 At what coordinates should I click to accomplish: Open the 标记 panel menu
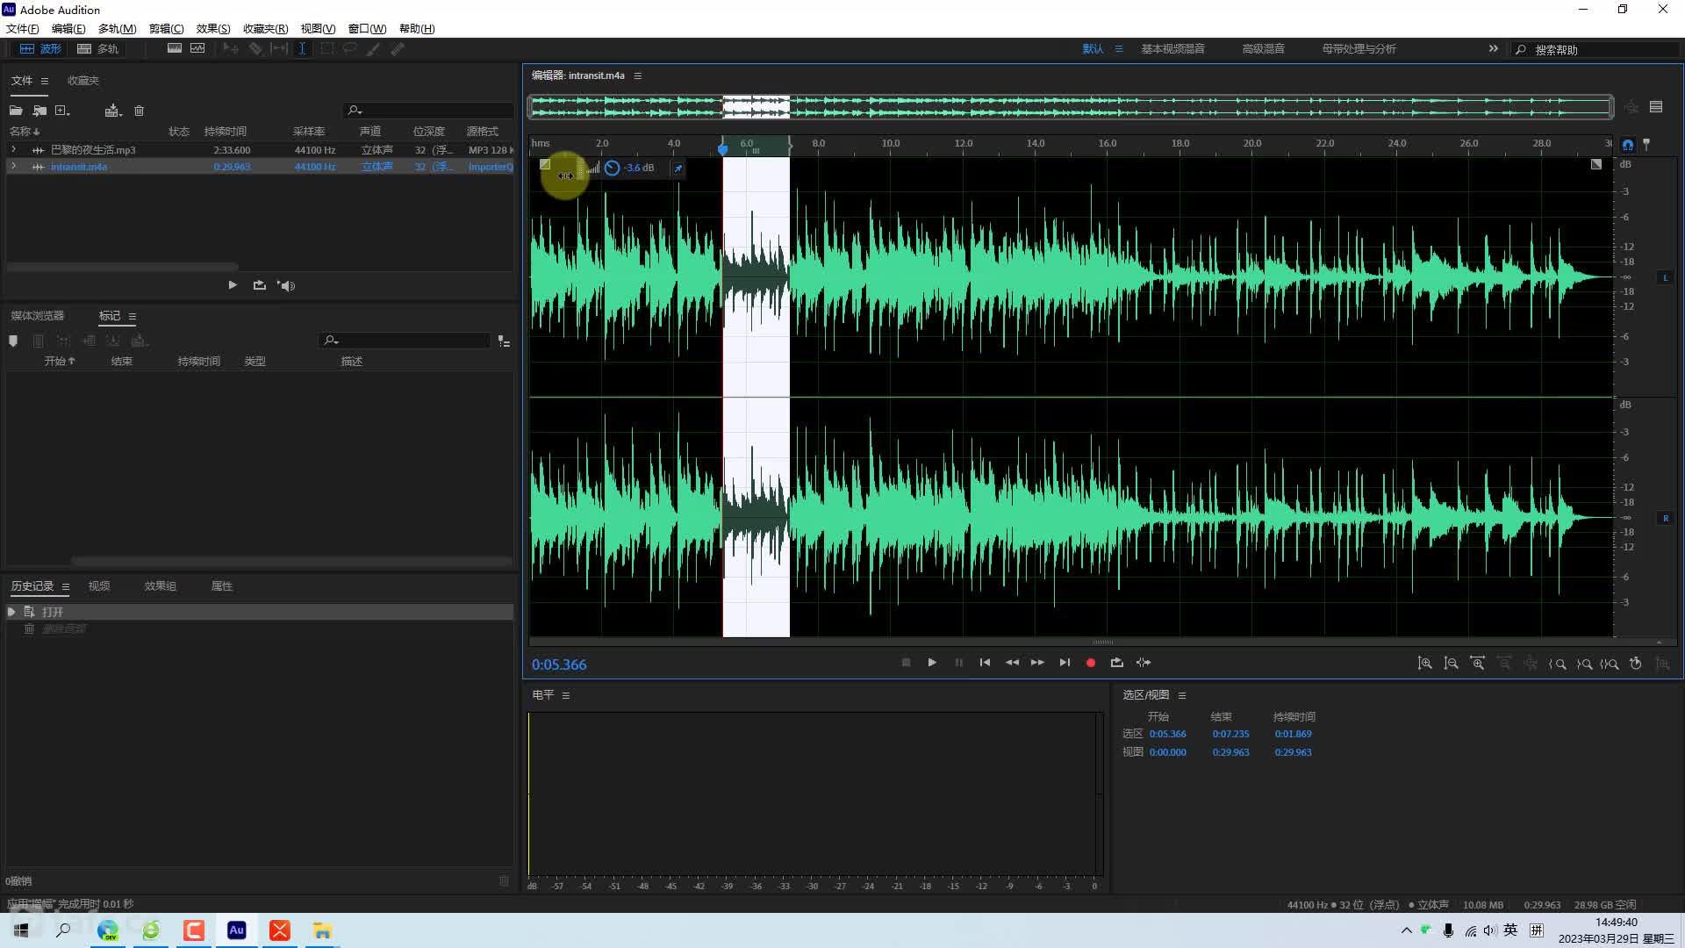click(x=133, y=317)
